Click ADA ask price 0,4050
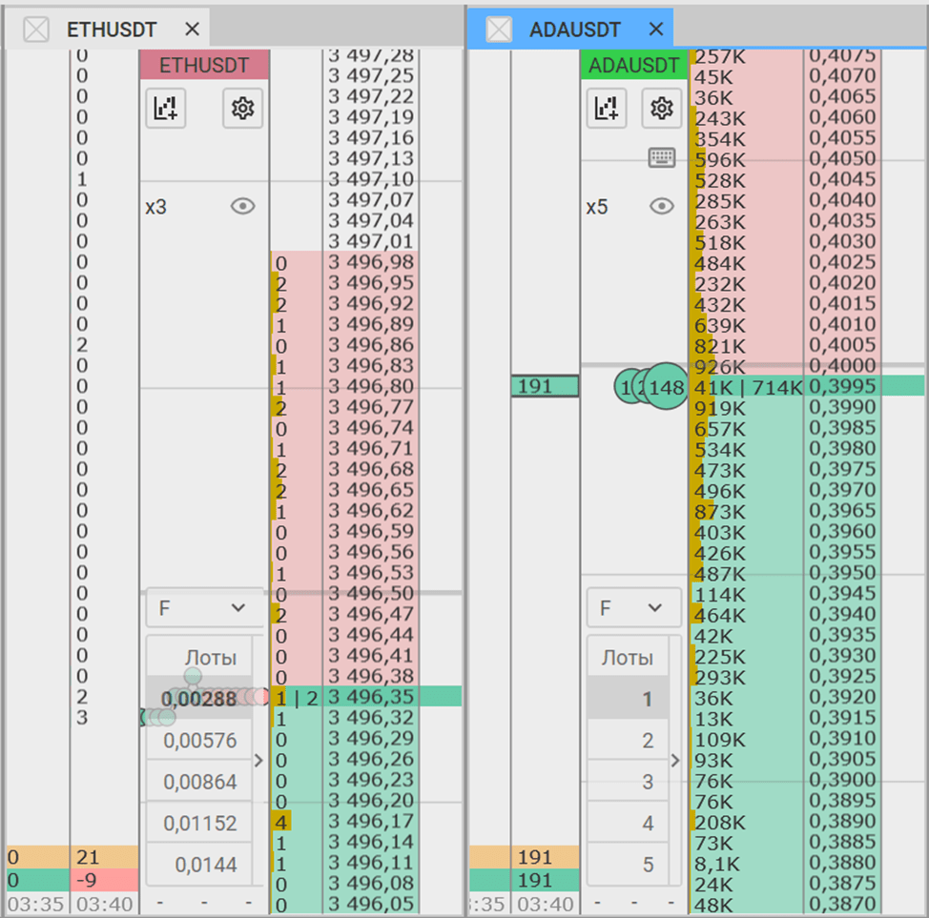929x918 pixels. (842, 158)
